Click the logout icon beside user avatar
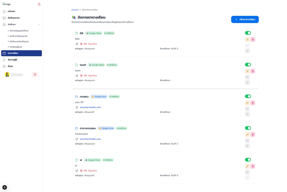 coord(35,75)
